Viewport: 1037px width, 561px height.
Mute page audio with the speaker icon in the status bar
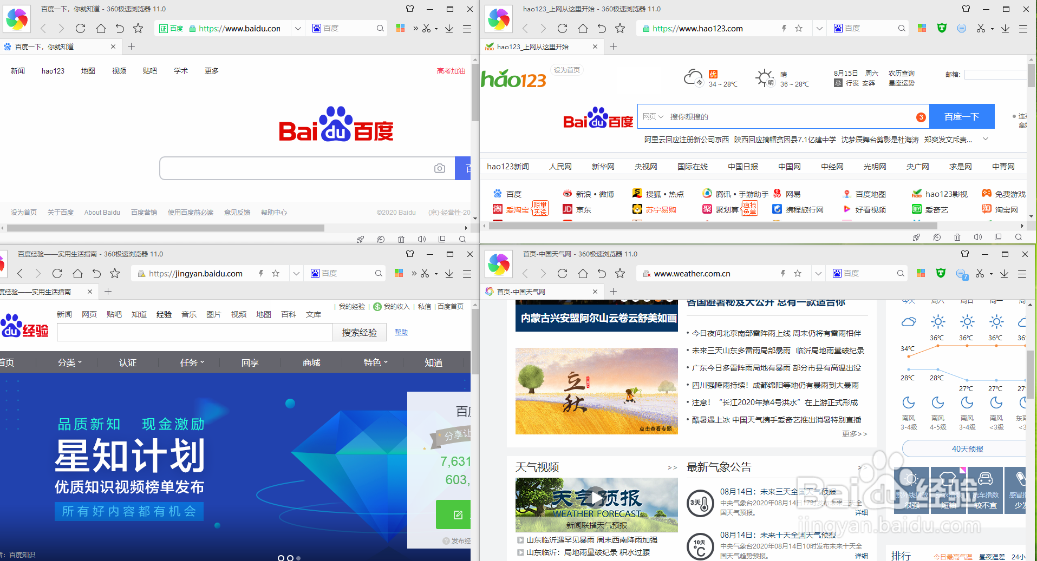coord(421,239)
